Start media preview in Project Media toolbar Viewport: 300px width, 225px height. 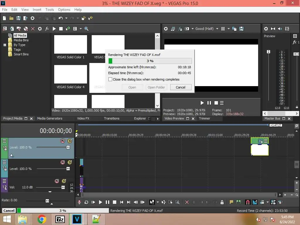tap(54, 29)
